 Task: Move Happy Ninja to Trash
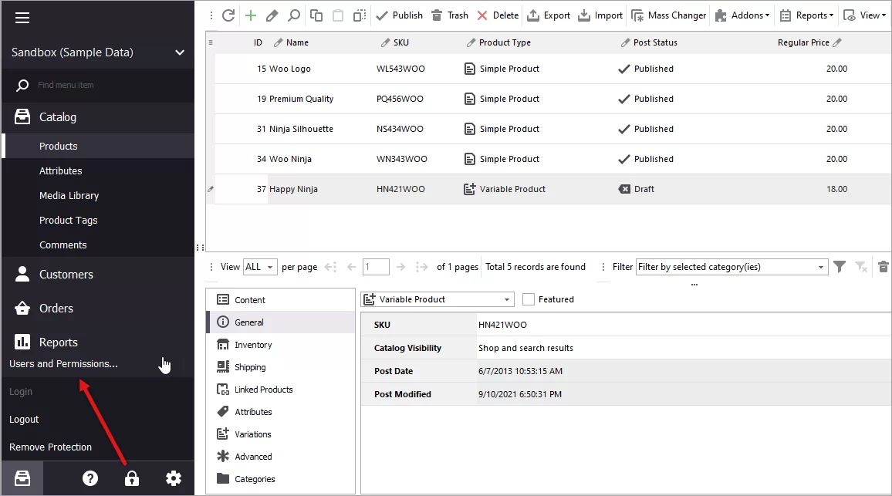[x=450, y=15]
